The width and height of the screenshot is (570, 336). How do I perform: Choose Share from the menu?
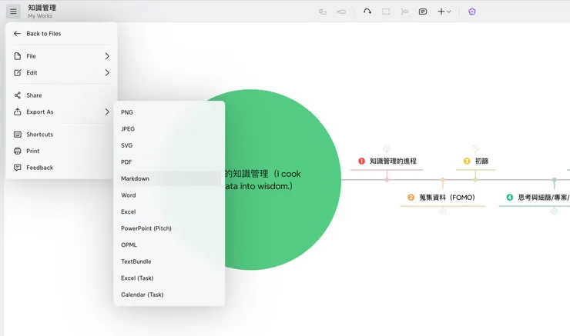[x=62, y=95]
